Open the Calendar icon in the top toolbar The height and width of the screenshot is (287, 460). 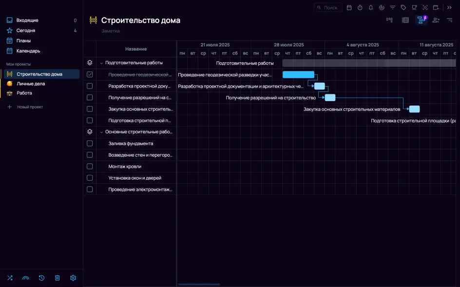(x=349, y=7)
